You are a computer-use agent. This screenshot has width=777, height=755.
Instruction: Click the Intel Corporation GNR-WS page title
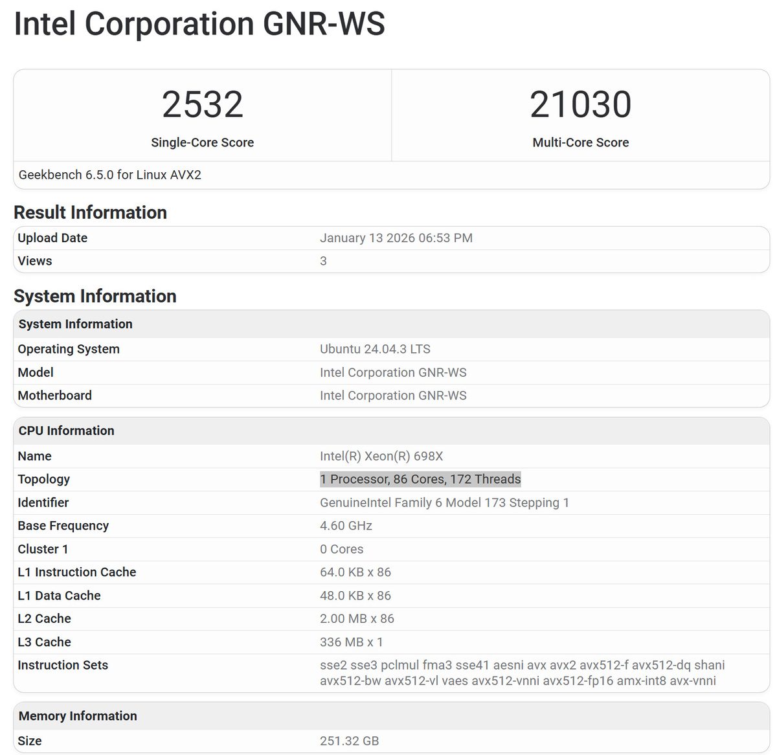tap(198, 25)
